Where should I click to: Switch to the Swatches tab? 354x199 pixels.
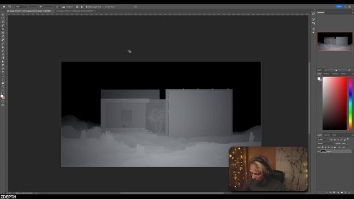pos(326,74)
